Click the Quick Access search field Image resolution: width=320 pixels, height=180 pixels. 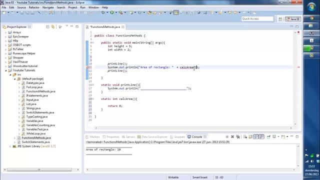pos(257,19)
